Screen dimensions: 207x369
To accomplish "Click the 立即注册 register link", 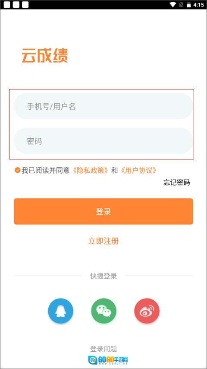I will 103,241.
